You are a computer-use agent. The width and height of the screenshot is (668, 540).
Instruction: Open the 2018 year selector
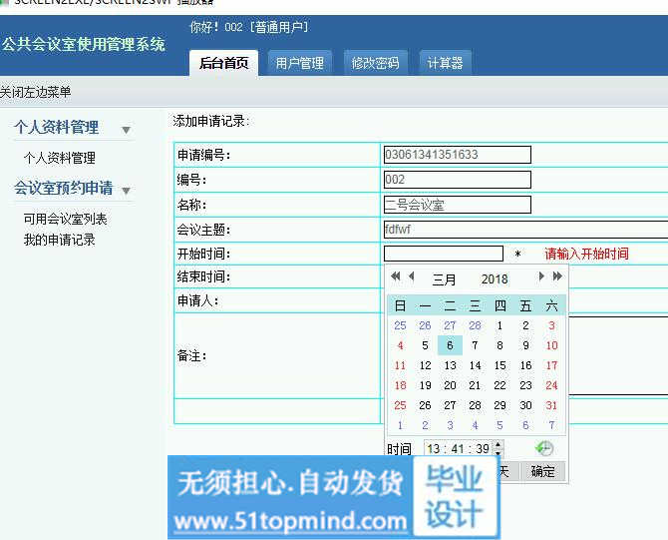click(x=495, y=279)
